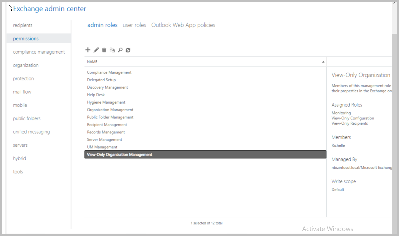Click the Delete trash can icon
This screenshot has height=236, width=399.
104,50
